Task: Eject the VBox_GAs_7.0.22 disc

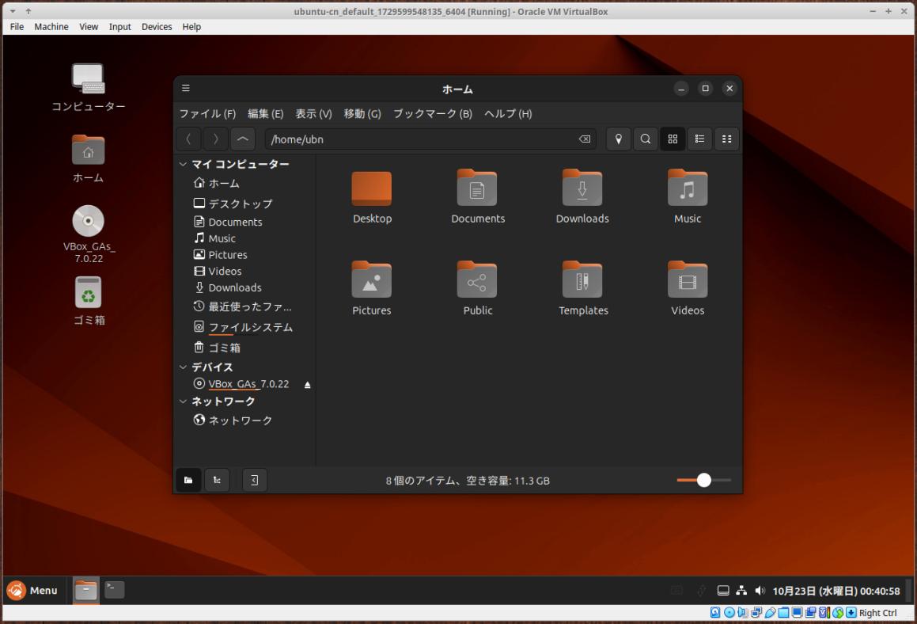Action: (307, 385)
